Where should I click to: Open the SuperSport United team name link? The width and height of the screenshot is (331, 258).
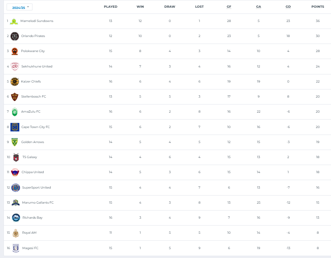[36, 187]
